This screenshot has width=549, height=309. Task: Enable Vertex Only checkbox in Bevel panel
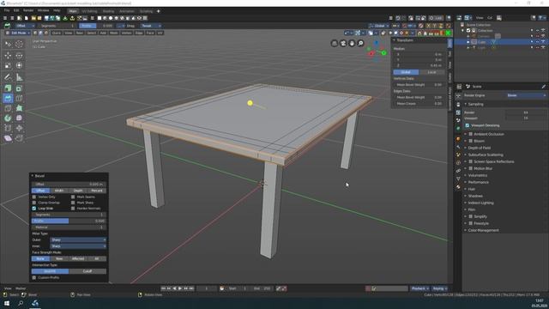coord(34,197)
